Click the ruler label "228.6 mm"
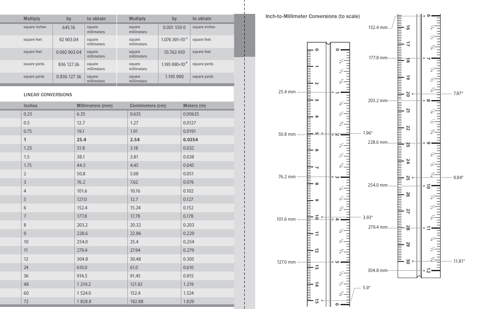This screenshot has height=309, width=481. click(378, 143)
